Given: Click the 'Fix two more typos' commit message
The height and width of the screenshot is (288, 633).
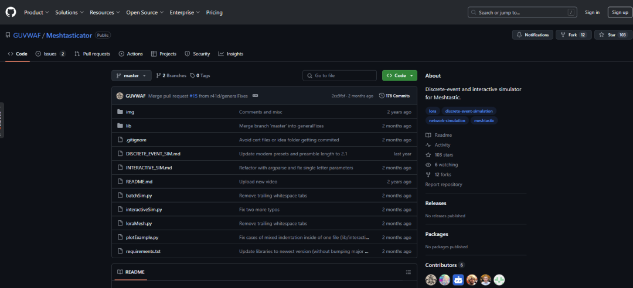Looking at the screenshot, I should 259,210.
